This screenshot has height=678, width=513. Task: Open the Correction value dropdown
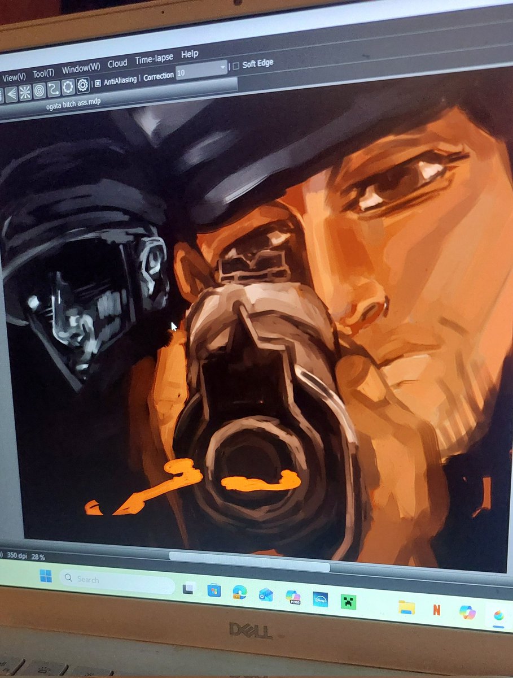pyautogui.click(x=201, y=71)
